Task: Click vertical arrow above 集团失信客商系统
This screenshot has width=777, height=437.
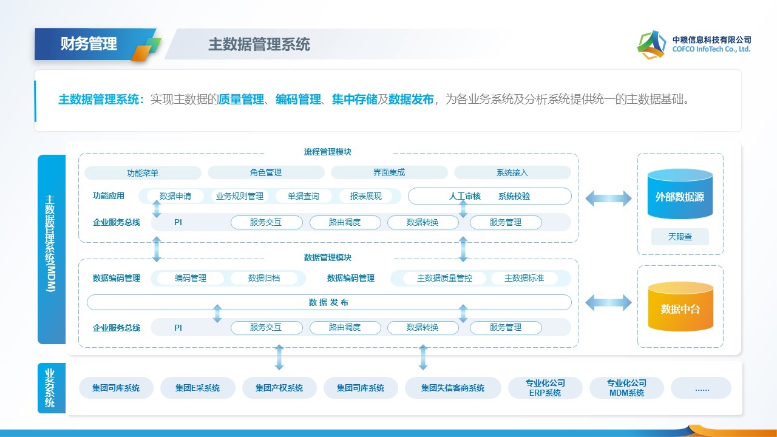Action: point(423,357)
